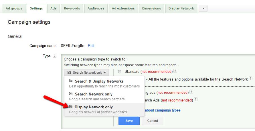255x131 pixels.
Task: Open the Ad extensions tab
Action: (x=123, y=9)
